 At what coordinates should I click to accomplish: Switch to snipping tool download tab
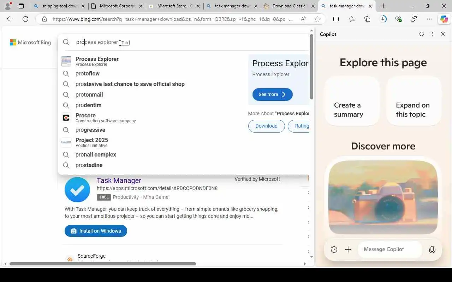pyautogui.click(x=59, y=6)
